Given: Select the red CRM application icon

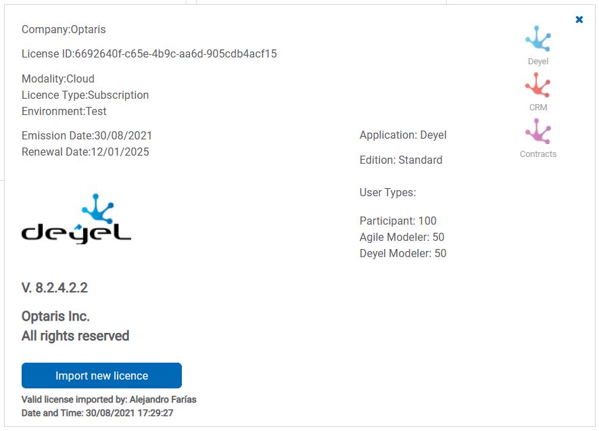Looking at the screenshot, I should tap(538, 85).
